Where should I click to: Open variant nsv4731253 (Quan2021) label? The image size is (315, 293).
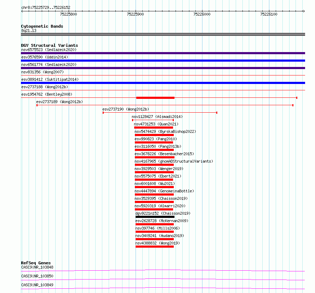pos(156,124)
